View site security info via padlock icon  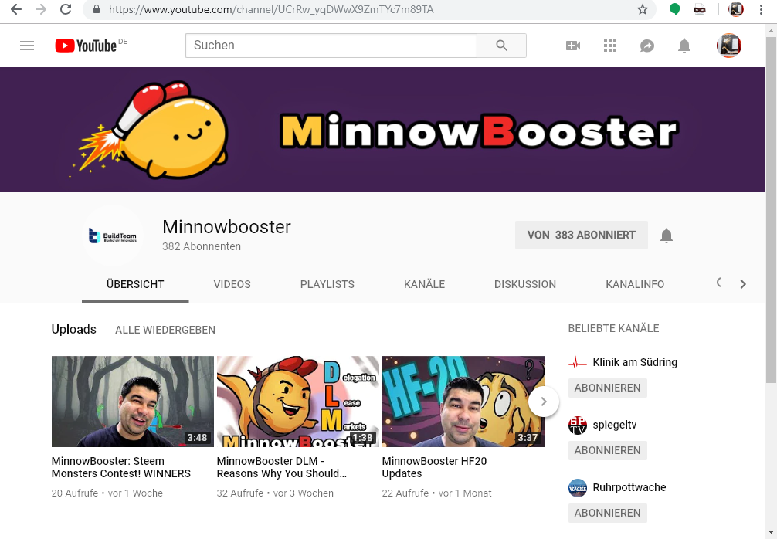97,9
